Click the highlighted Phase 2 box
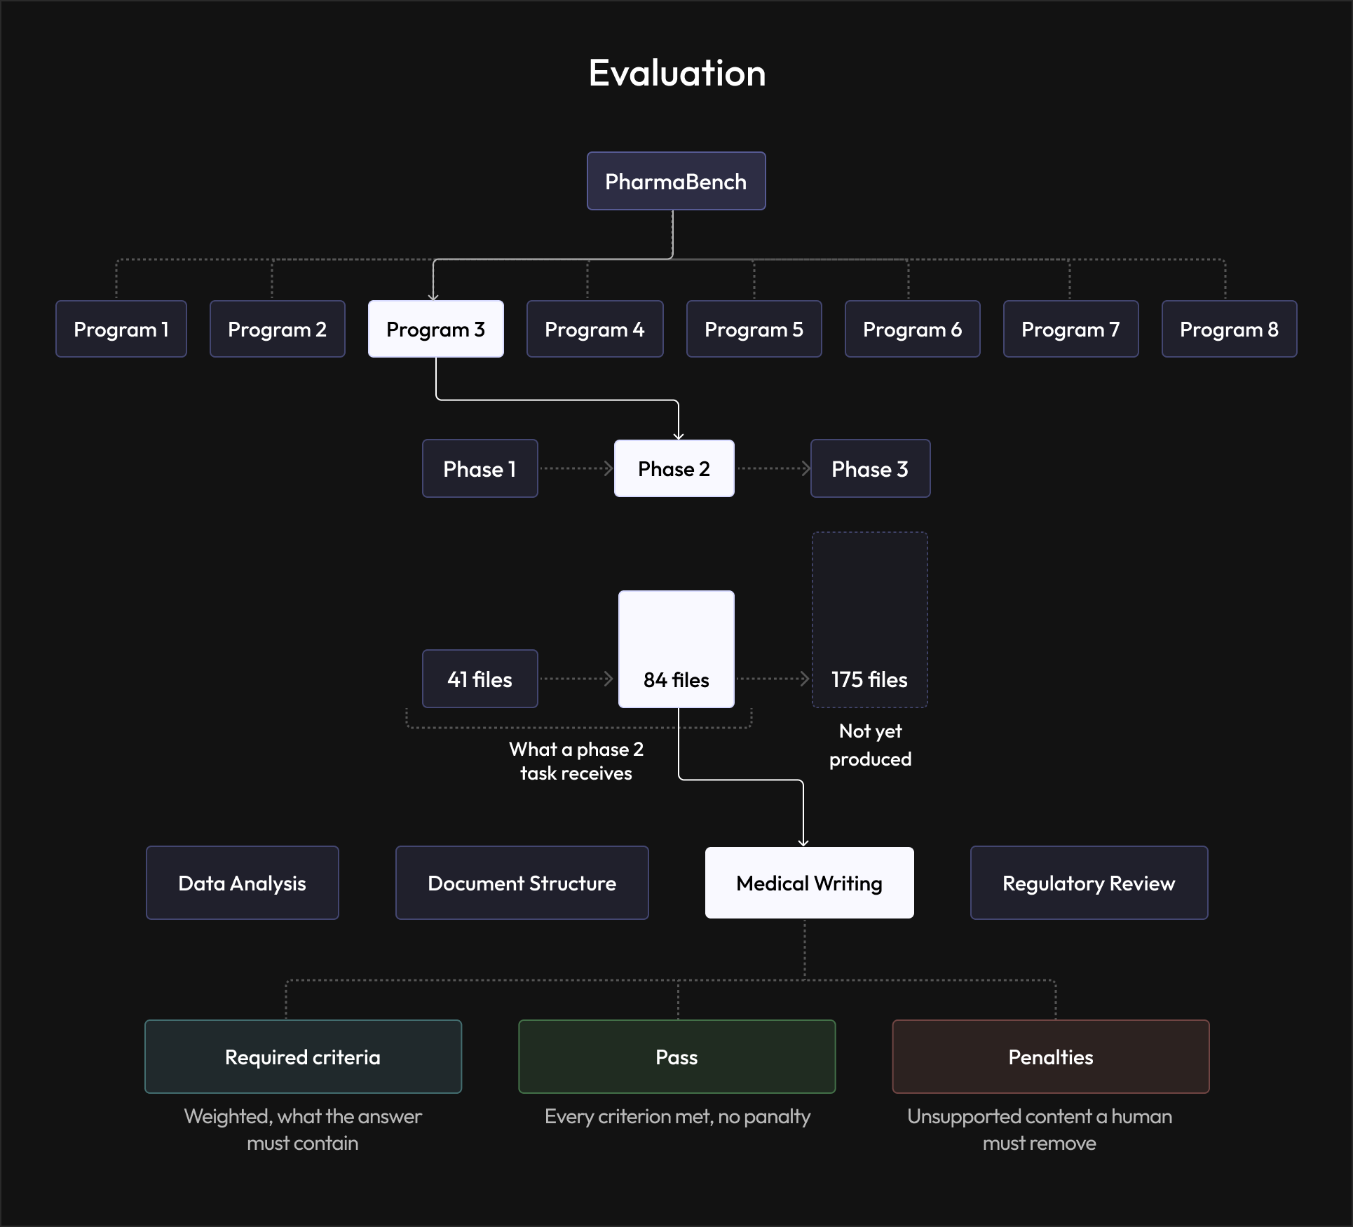Viewport: 1353px width, 1227px height. [x=674, y=468]
